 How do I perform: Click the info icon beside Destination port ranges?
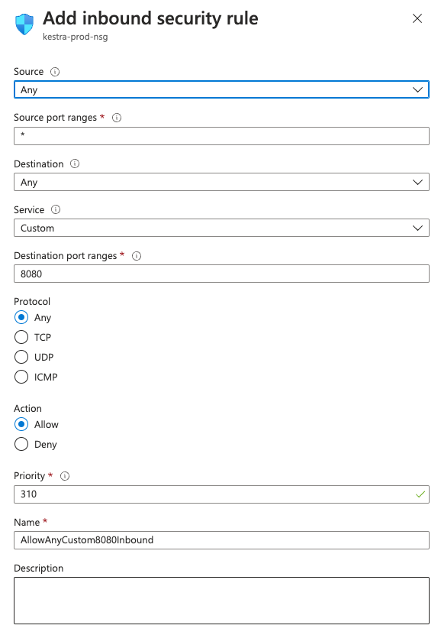[137, 256]
